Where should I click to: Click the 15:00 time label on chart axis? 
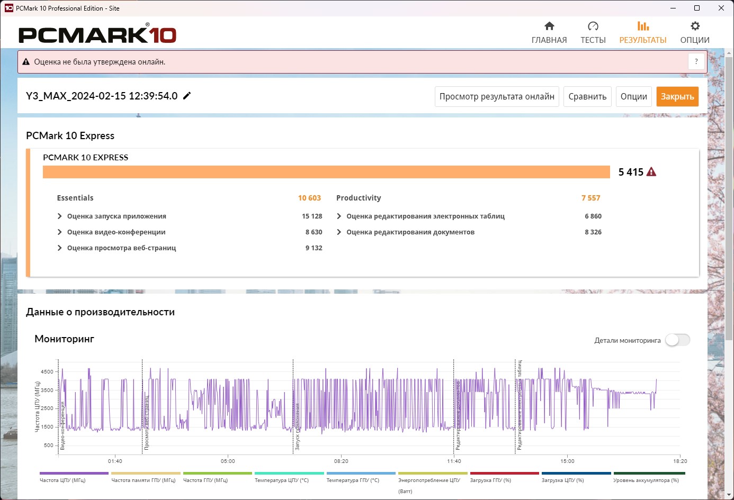pos(567,461)
